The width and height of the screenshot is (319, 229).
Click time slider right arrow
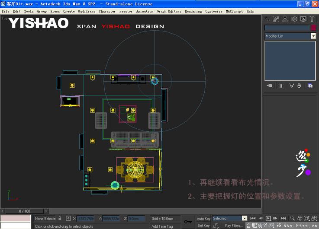pyautogui.click(x=46, y=211)
